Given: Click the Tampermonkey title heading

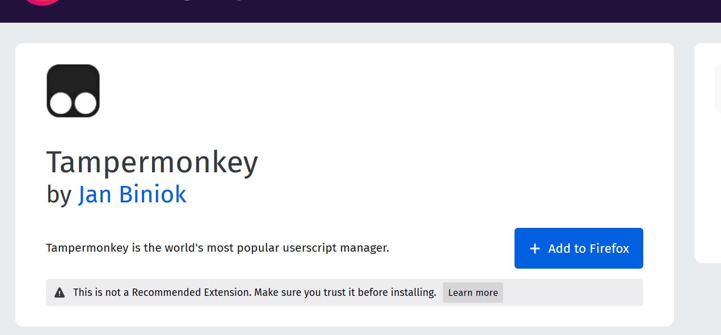Looking at the screenshot, I should click(x=152, y=162).
